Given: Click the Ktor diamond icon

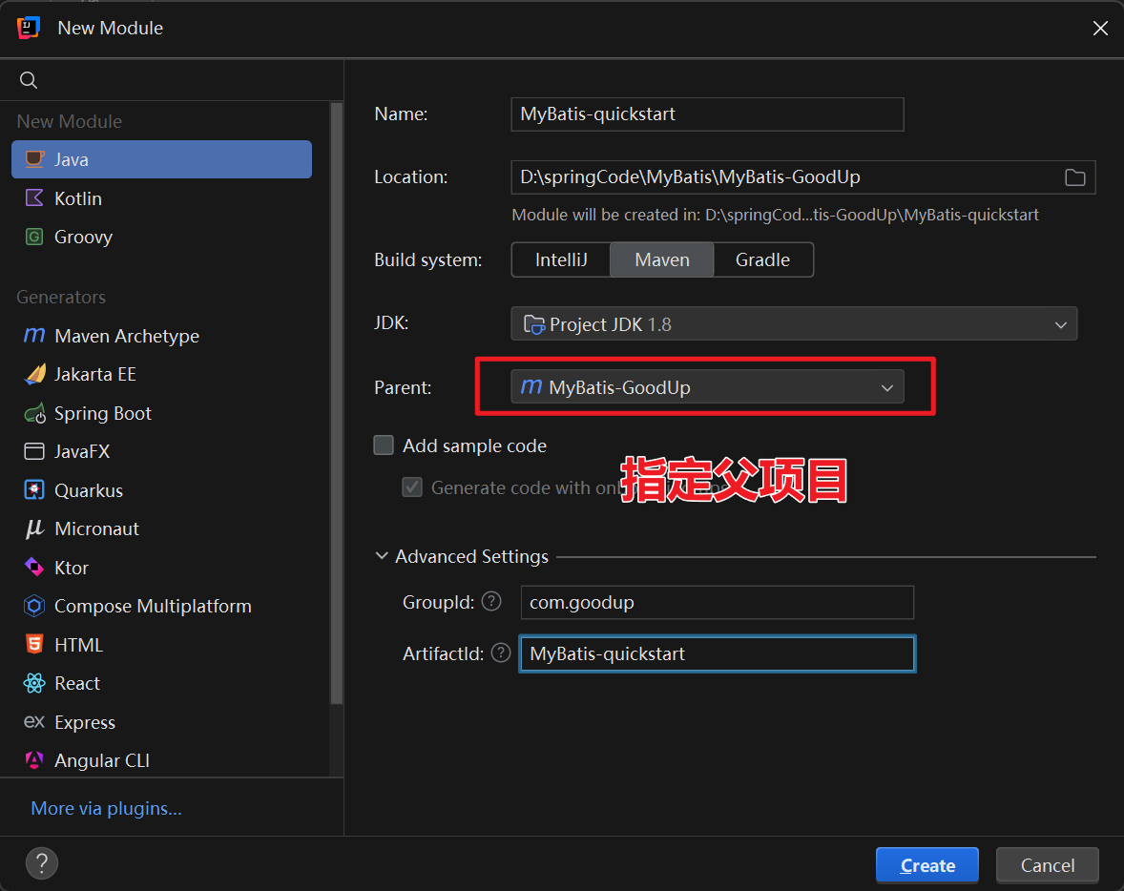Looking at the screenshot, I should click(x=34, y=567).
